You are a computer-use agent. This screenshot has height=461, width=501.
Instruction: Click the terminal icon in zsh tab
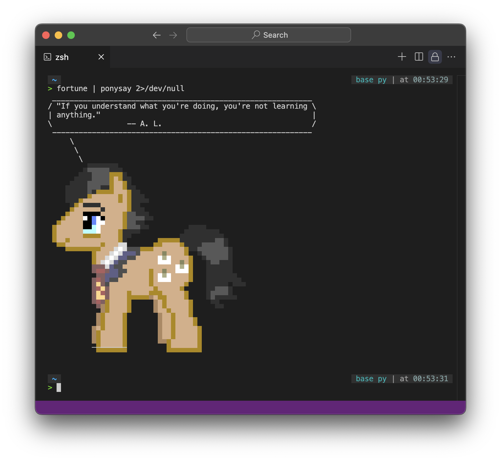point(47,57)
